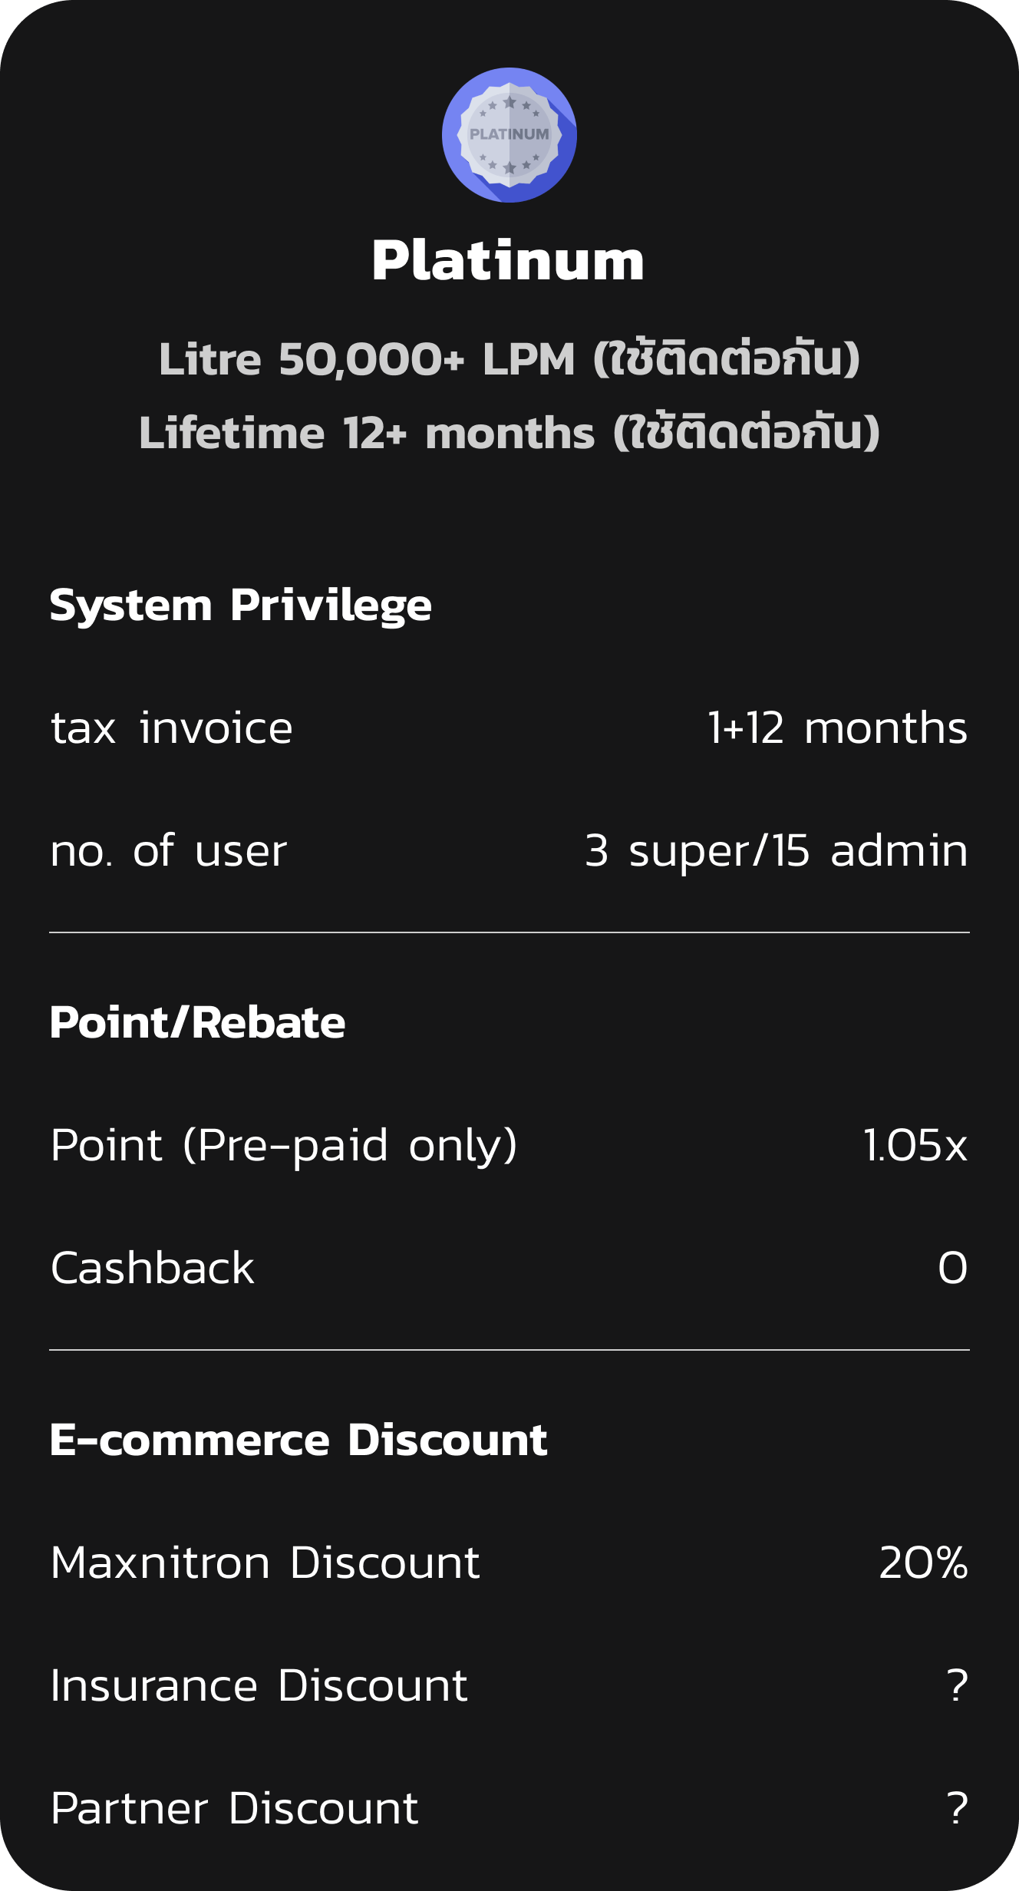1019x1891 pixels.
Task: Select the Insurance Discount label
Action: click(x=259, y=1685)
